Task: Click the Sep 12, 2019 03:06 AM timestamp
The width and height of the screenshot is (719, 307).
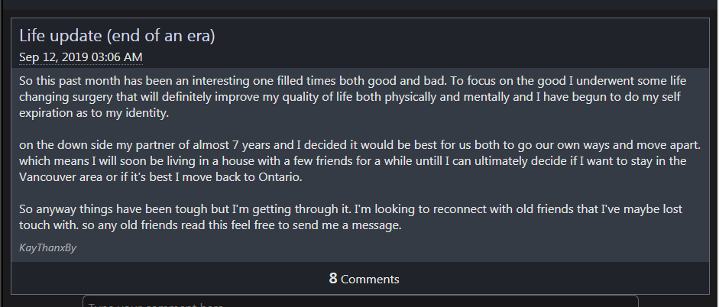Action: (81, 57)
